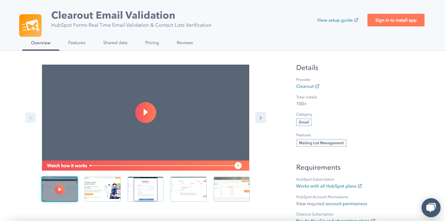Open the Features tab
Screen dimensions: 445x221
[x=77, y=43]
